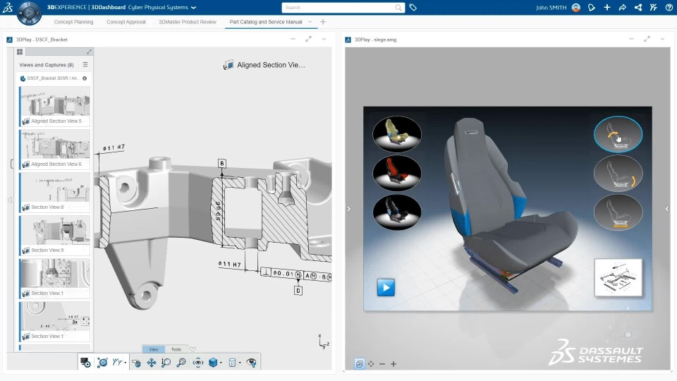Select the fly/rotate hand tool
The height and width of the screenshot is (381, 677).
click(x=136, y=363)
